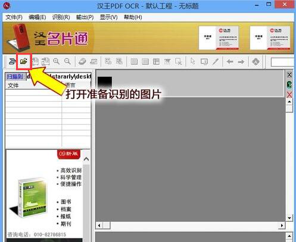The height and width of the screenshot is (242, 296).
Task: Click the 09新版 red badge
Action: (x=68, y=154)
